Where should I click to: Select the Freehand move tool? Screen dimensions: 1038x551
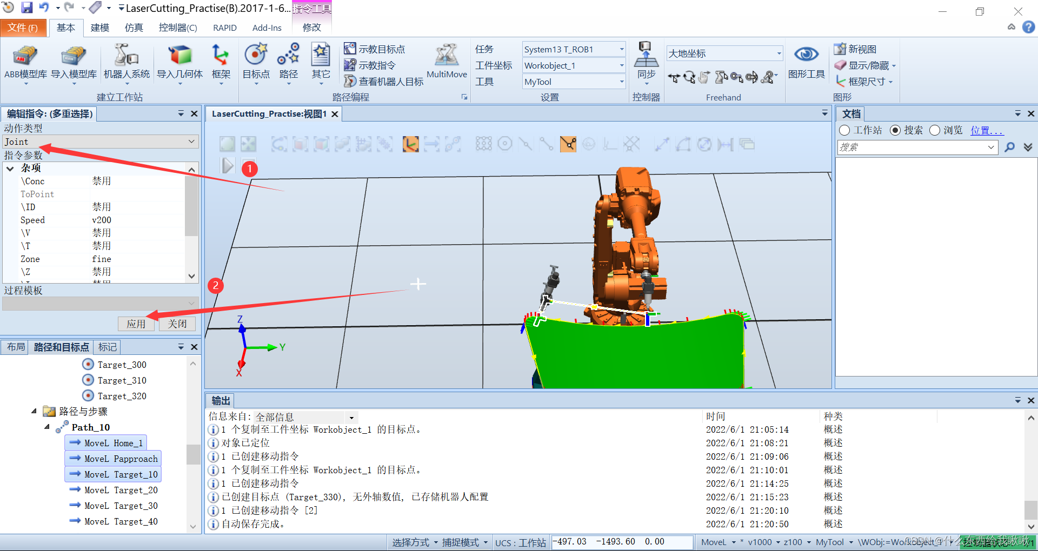674,78
